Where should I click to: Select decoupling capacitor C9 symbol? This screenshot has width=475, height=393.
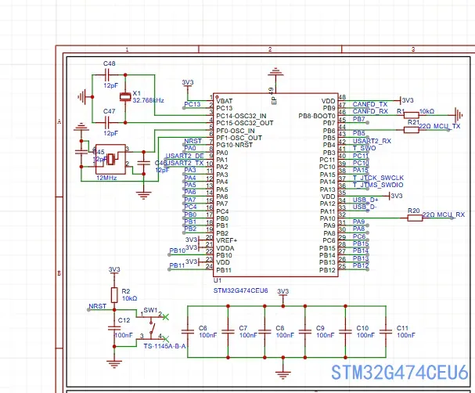[305, 332]
